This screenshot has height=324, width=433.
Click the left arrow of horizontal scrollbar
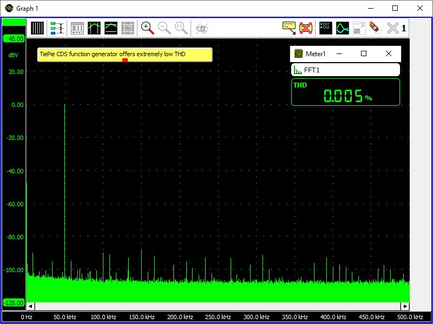(x=31, y=306)
